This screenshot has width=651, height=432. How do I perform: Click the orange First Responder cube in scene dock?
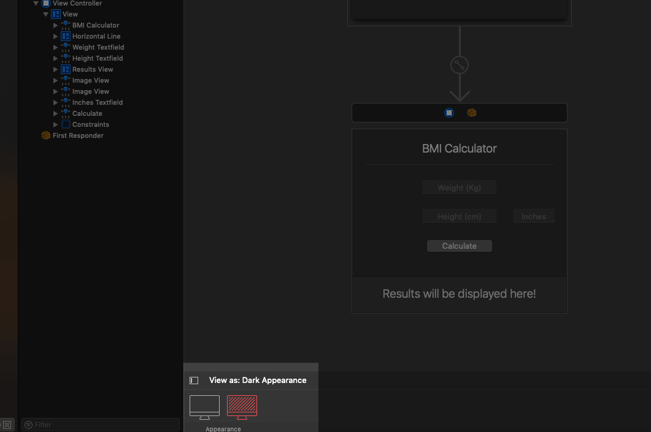(x=471, y=113)
